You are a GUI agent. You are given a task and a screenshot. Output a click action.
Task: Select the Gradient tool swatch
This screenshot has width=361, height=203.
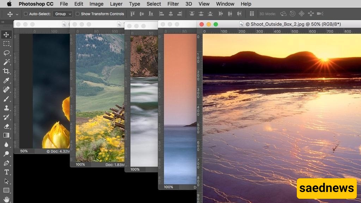pos(6,135)
